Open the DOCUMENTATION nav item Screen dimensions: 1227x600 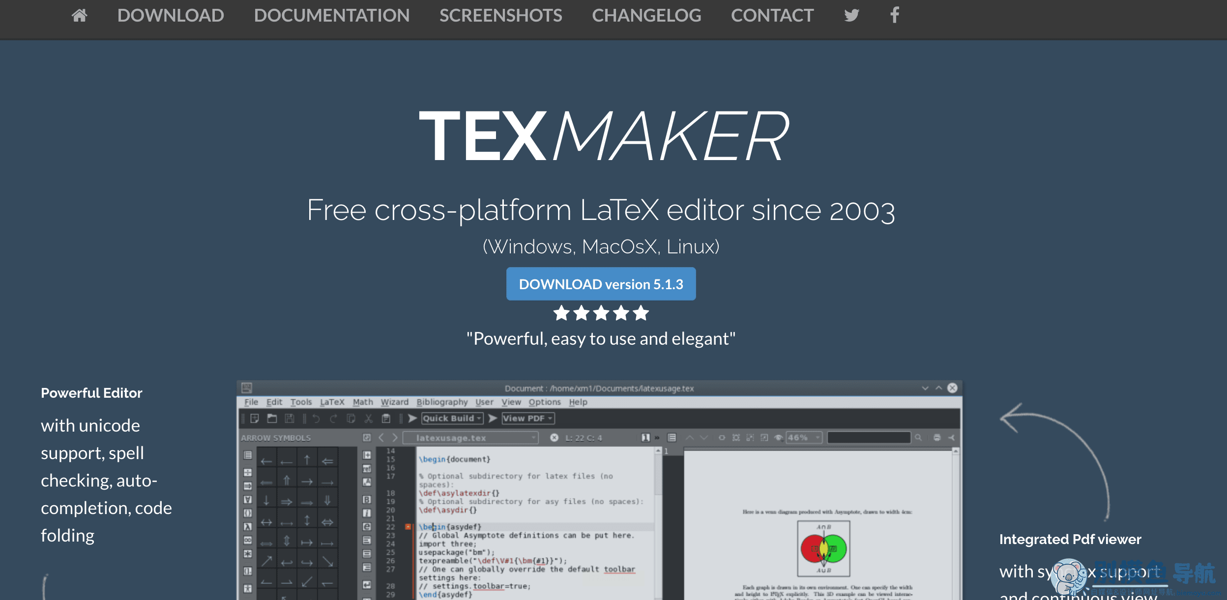331,16
